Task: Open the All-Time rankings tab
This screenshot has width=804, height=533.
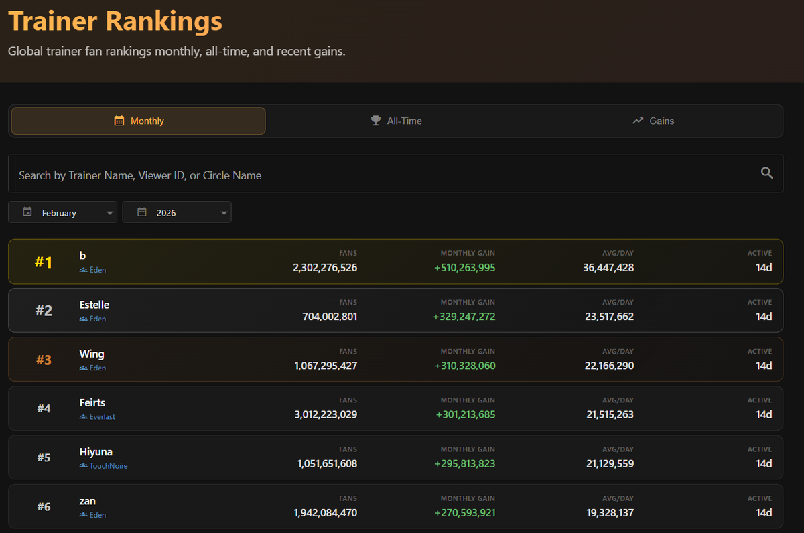Action: point(396,121)
